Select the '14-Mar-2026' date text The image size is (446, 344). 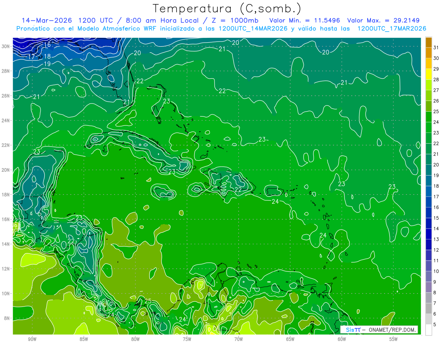pyautogui.click(x=46, y=20)
